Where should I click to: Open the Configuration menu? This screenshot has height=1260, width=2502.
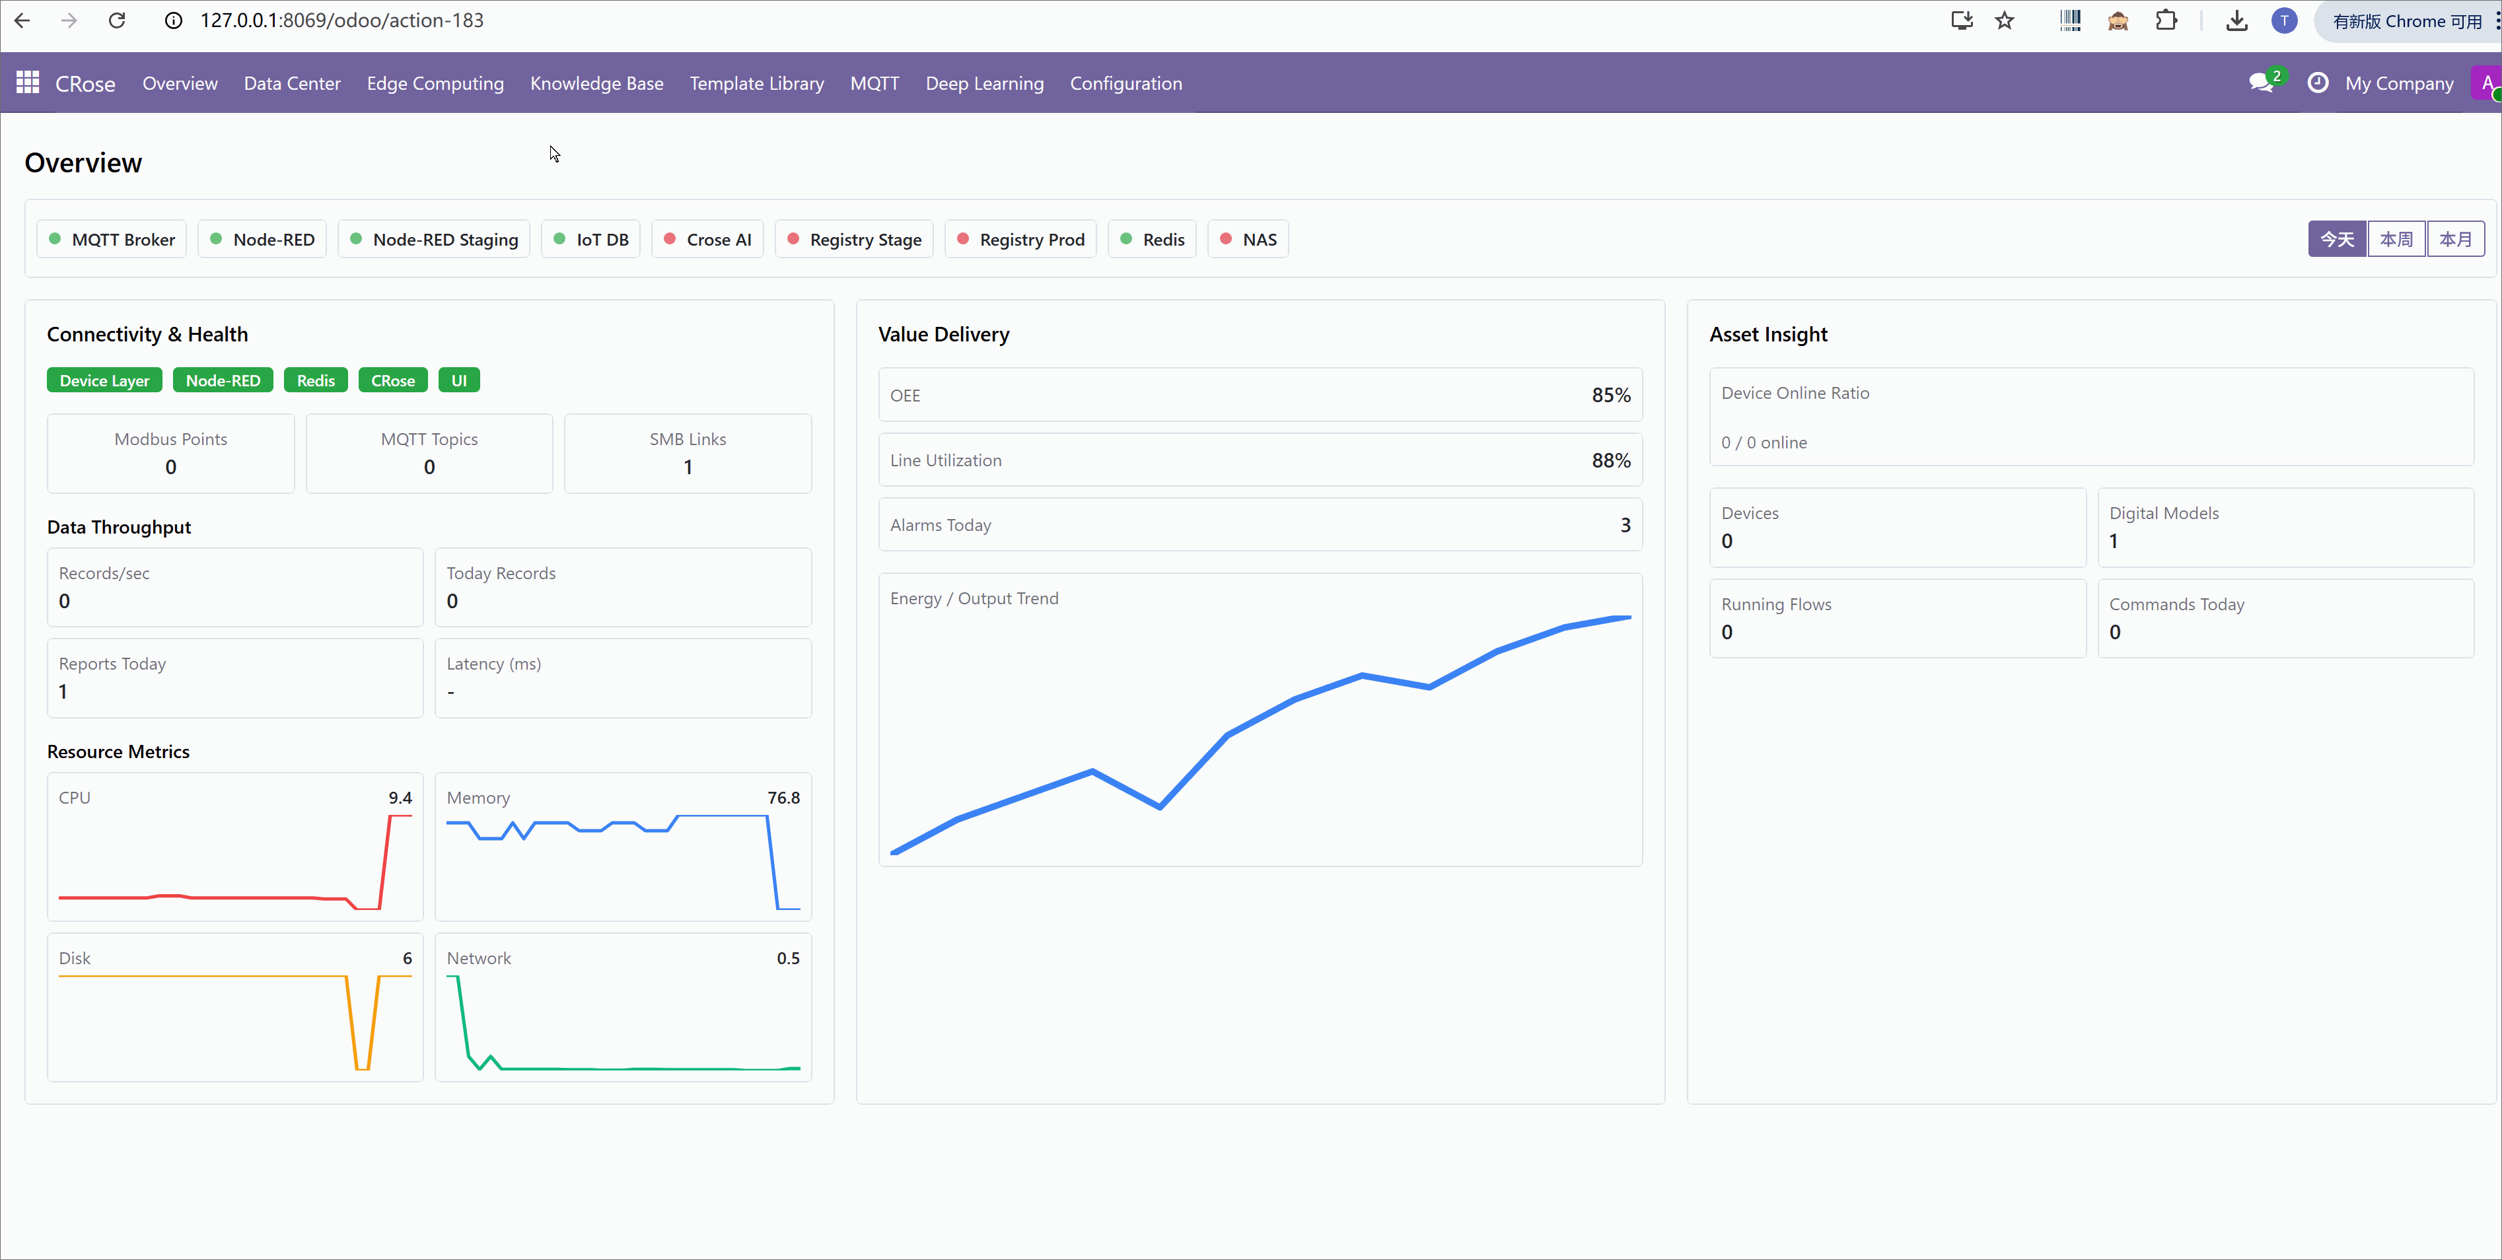point(1126,83)
